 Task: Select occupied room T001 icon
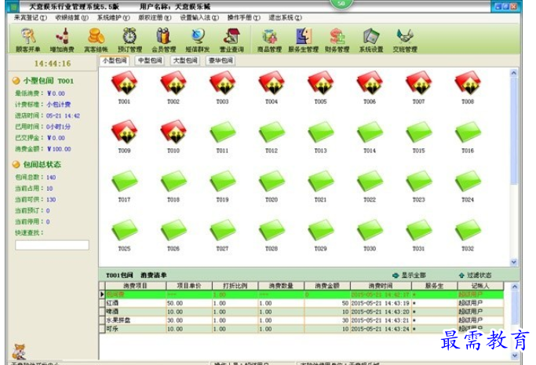click(125, 82)
